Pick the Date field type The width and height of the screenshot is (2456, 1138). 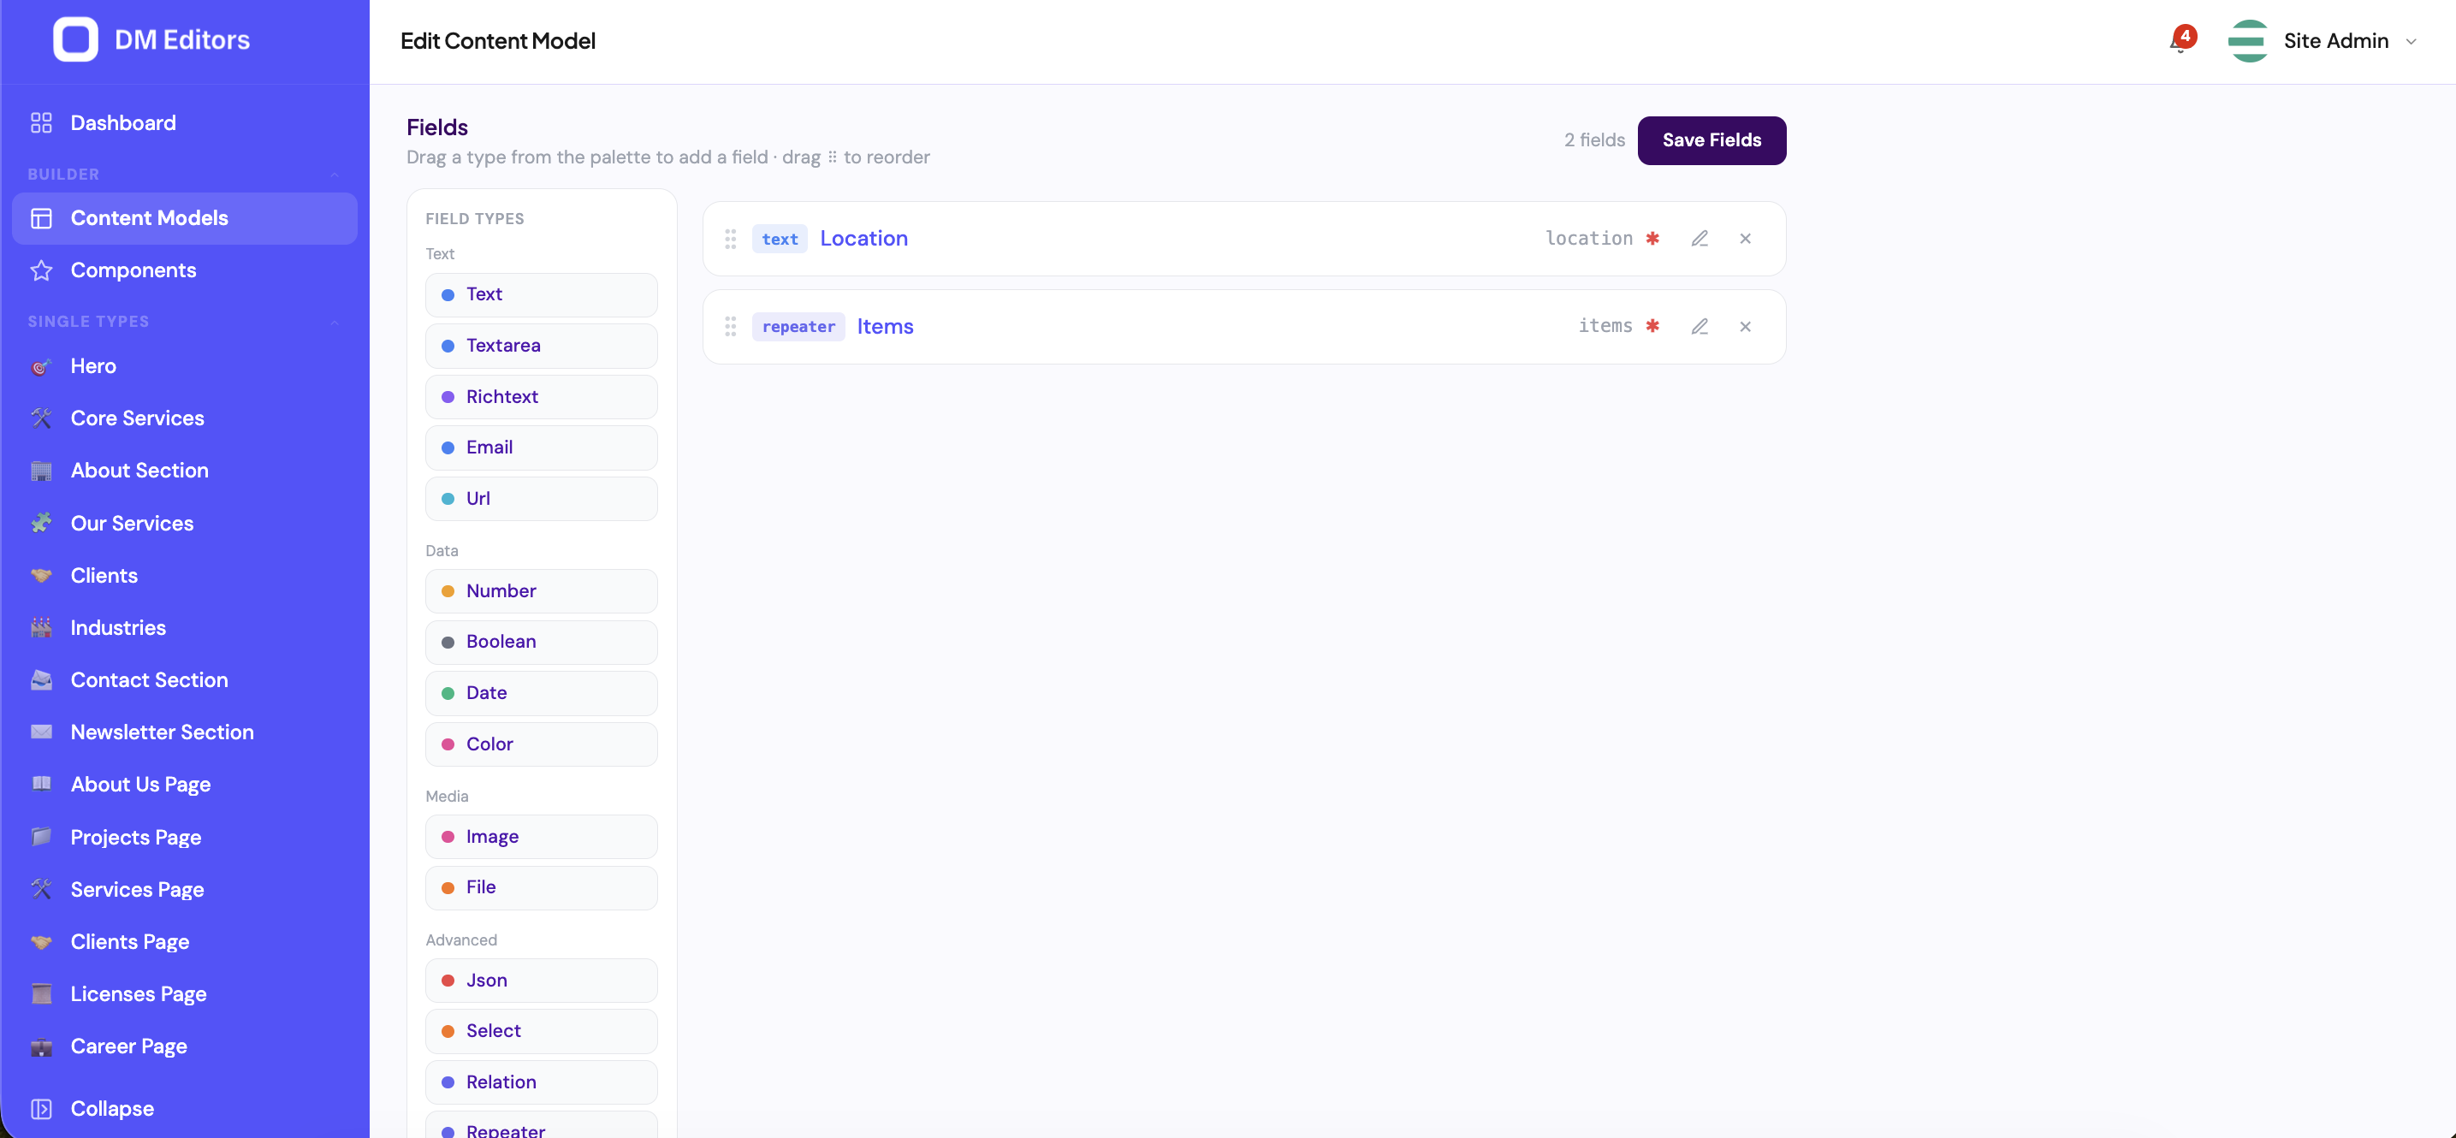tap(542, 694)
